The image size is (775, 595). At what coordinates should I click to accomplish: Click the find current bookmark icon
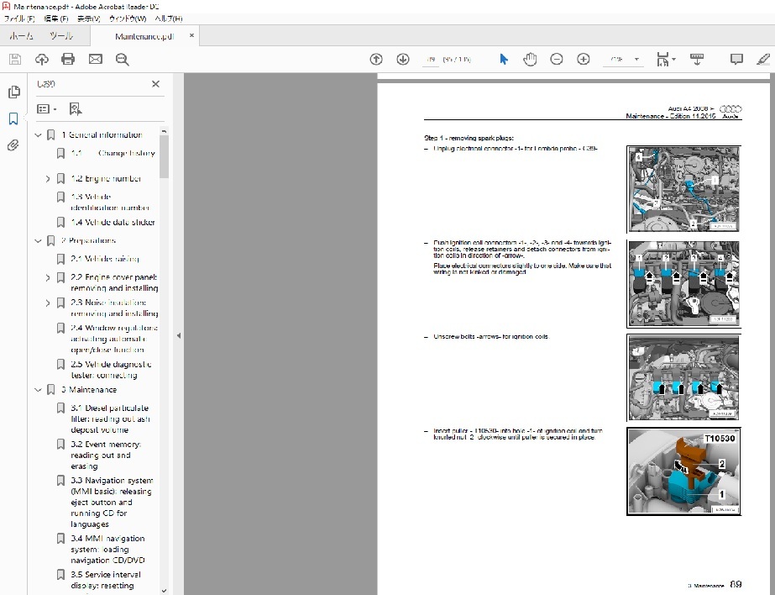pyautogui.click(x=75, y=108)
